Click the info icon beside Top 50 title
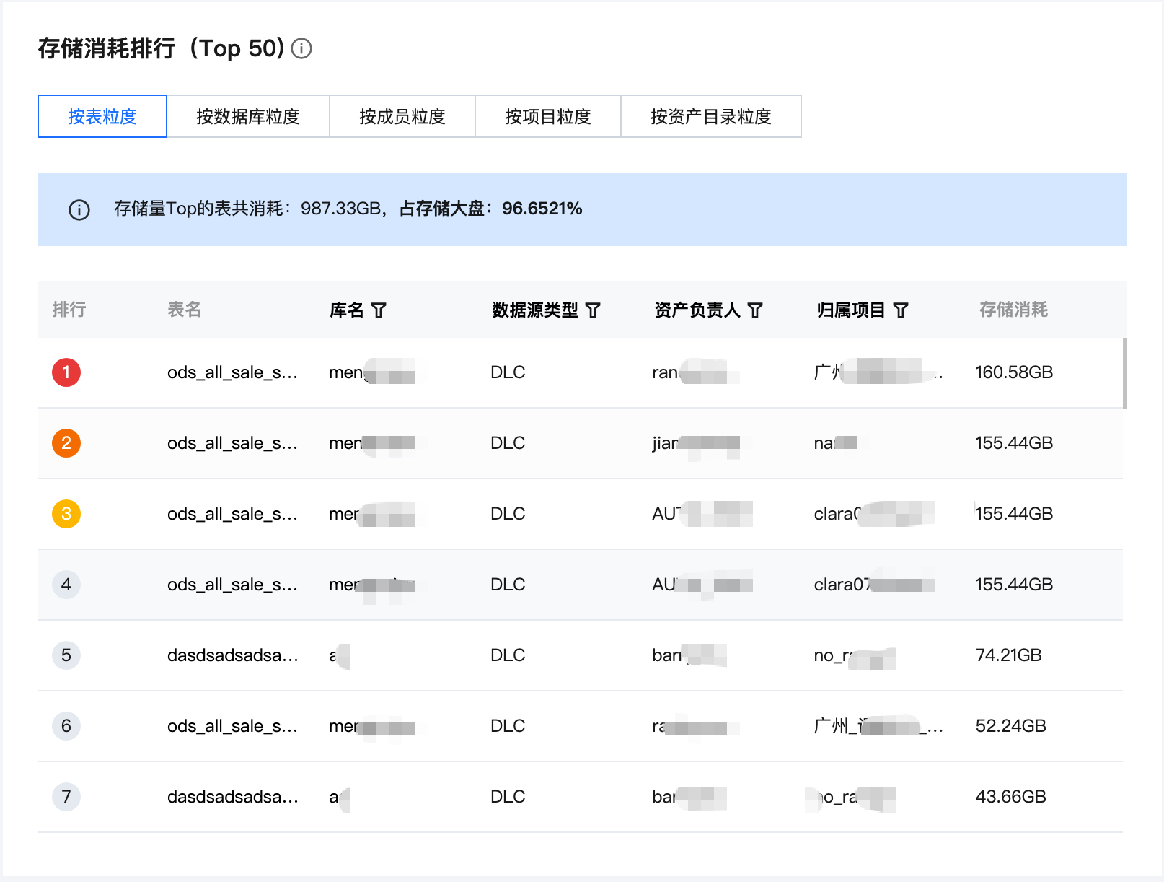The height and width of the screenshot is (882, 1164). [301, 48]
